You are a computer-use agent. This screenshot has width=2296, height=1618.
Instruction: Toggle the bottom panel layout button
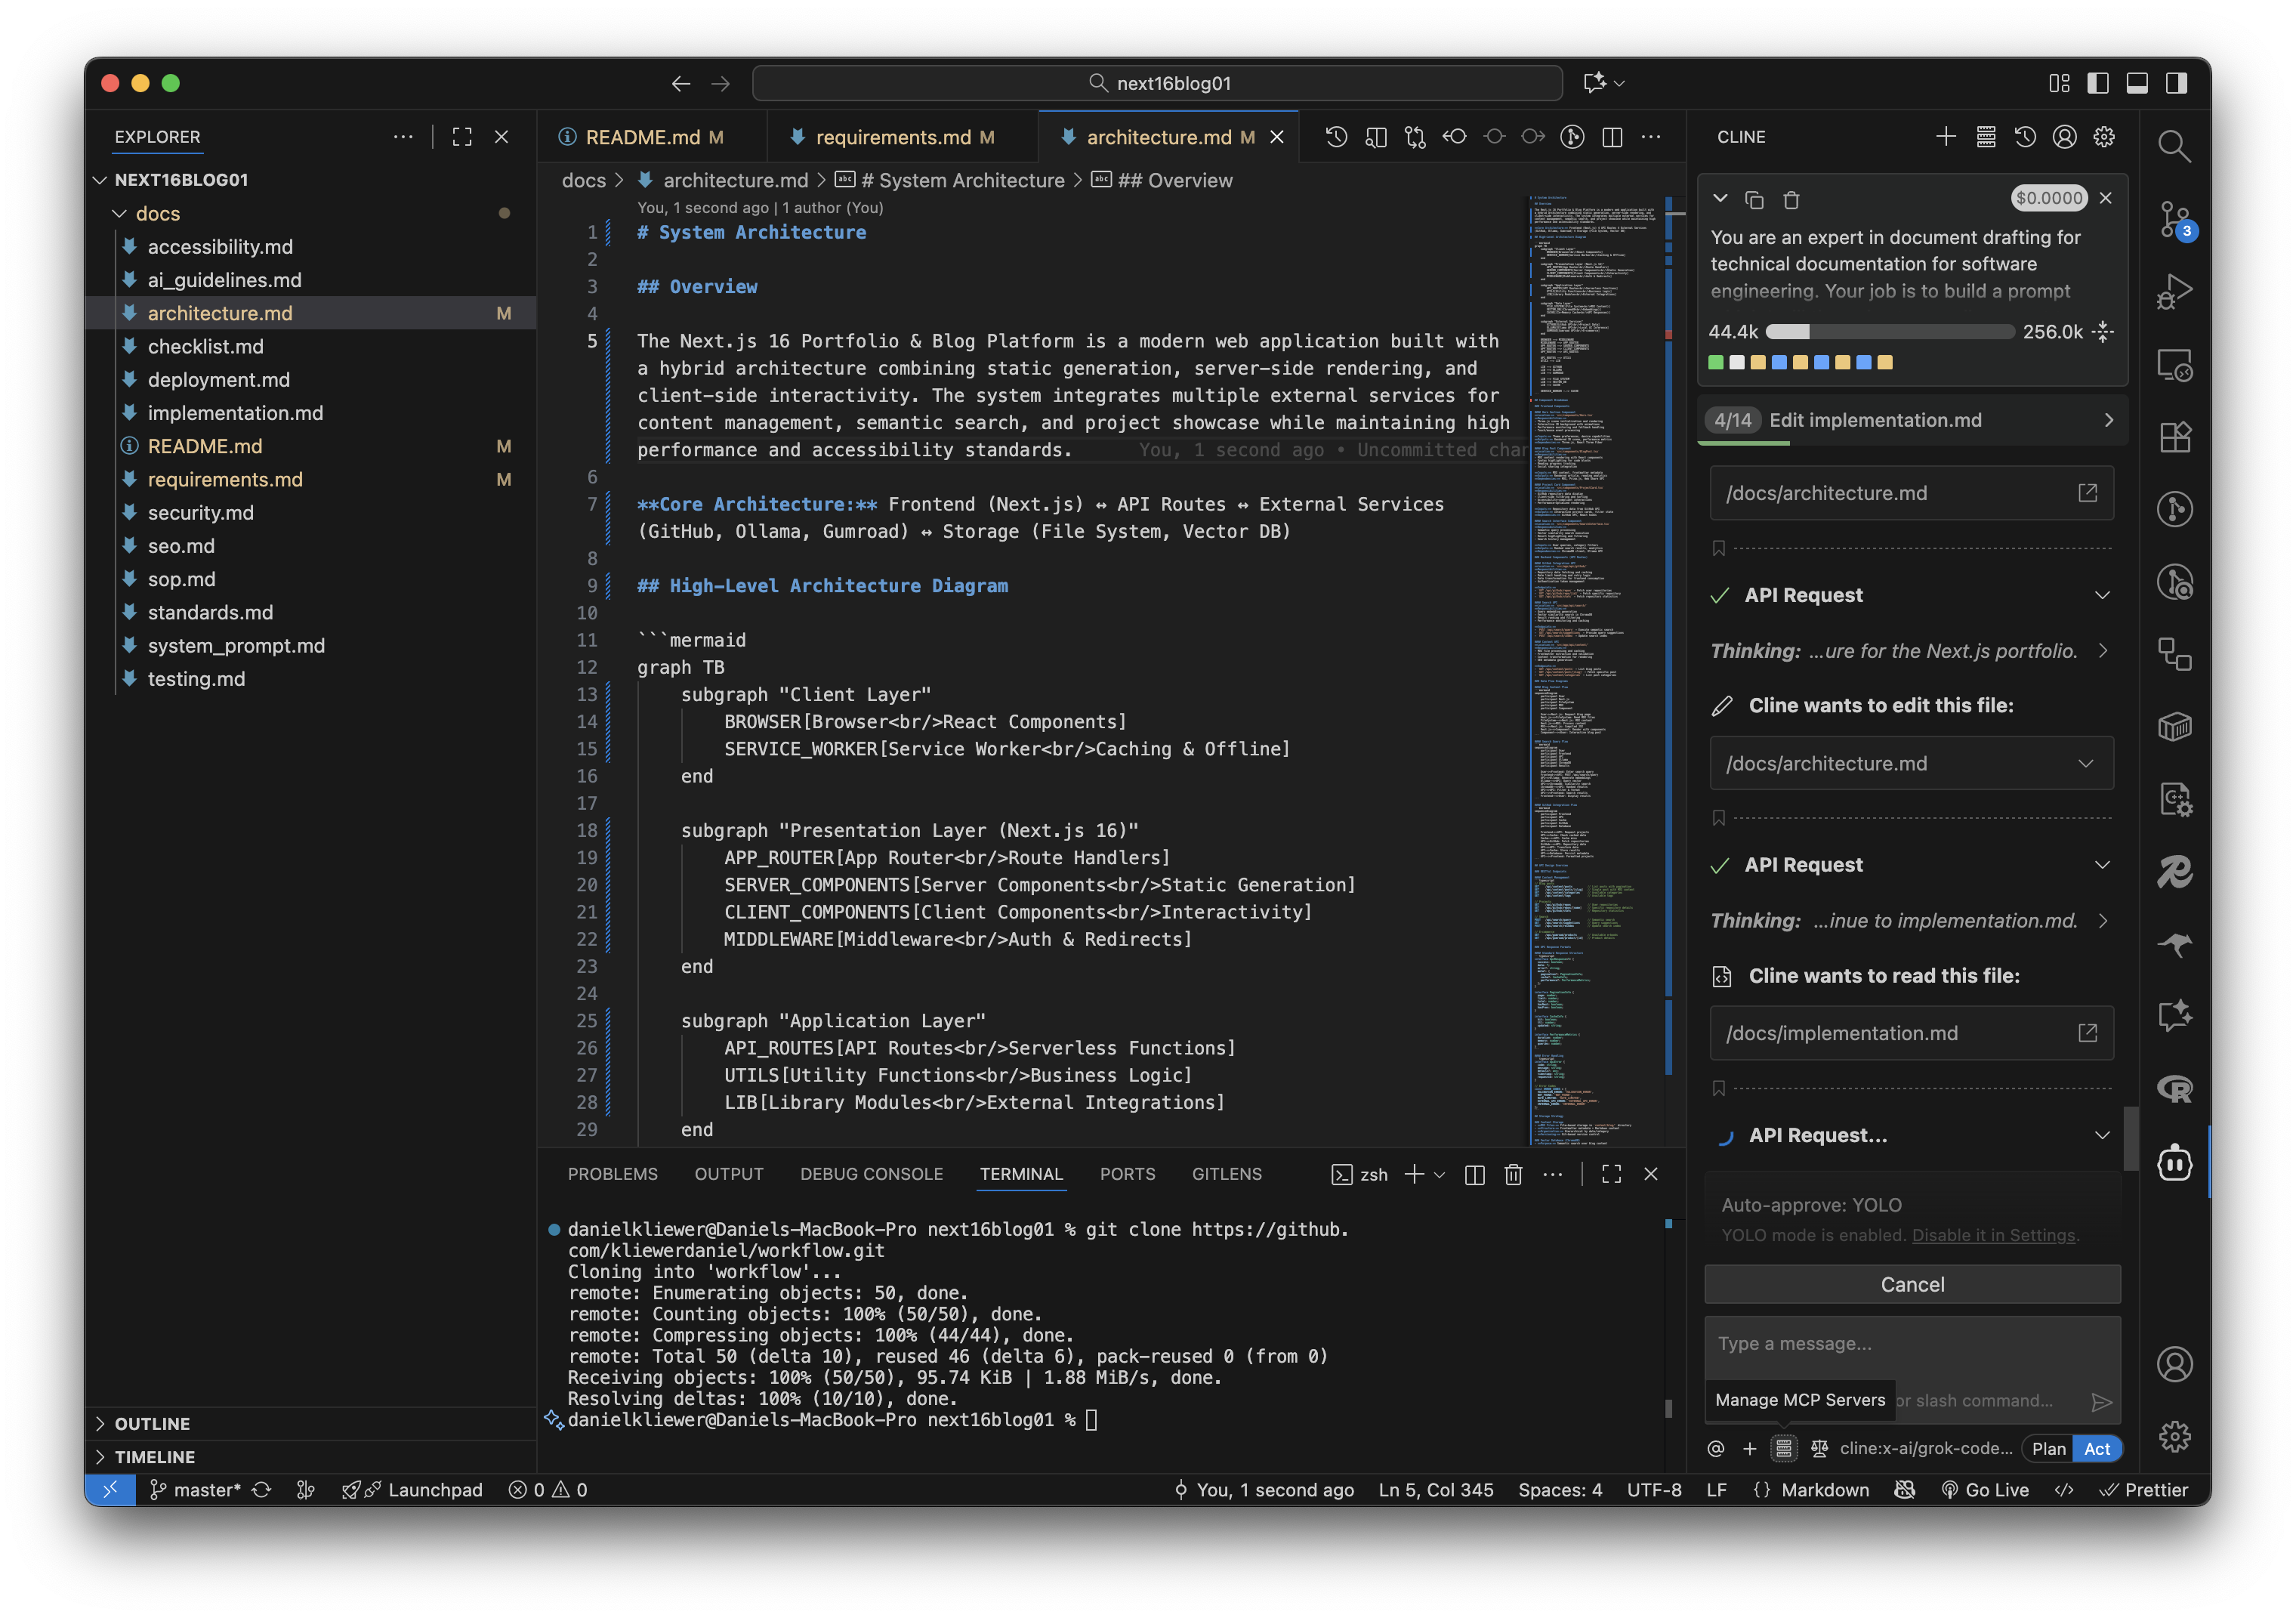(2137, 83)
